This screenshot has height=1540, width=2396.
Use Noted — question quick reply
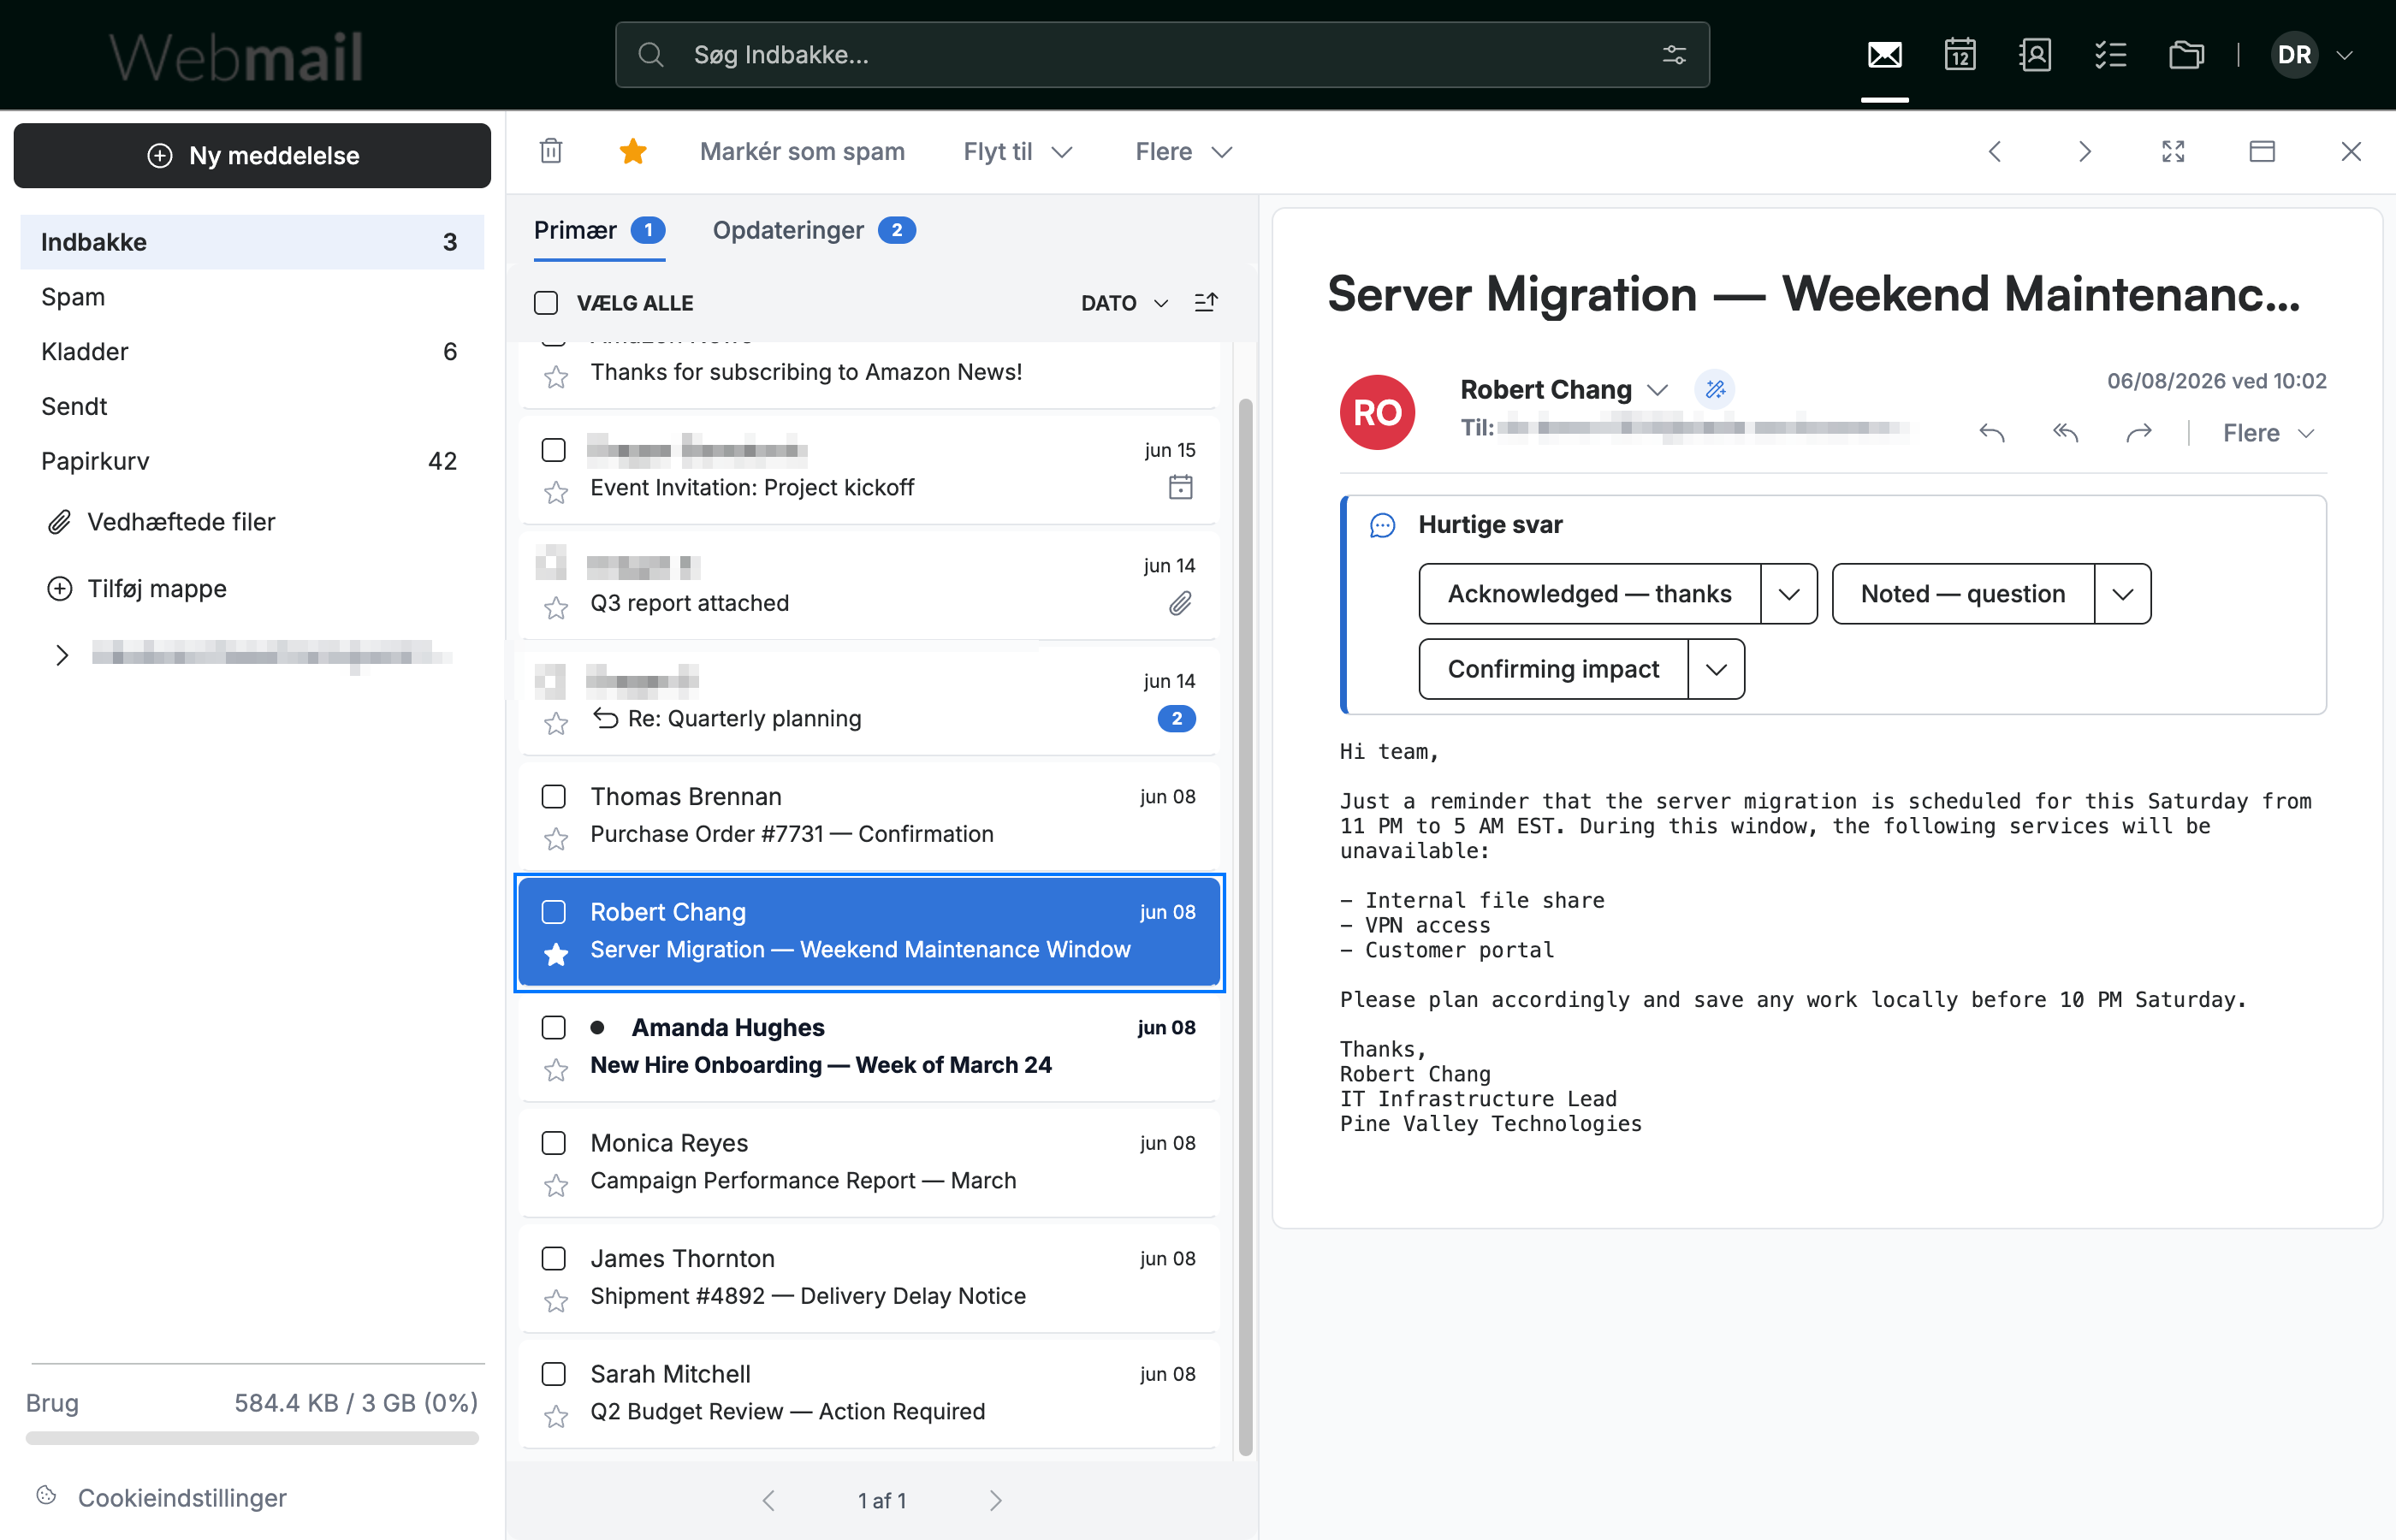tap(1963, 594)
